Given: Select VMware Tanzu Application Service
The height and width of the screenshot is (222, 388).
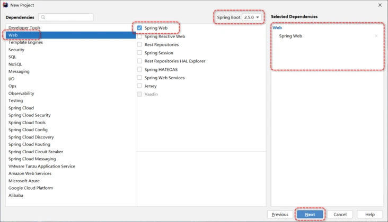Looking at the screenshot, I should click(71, 166).
